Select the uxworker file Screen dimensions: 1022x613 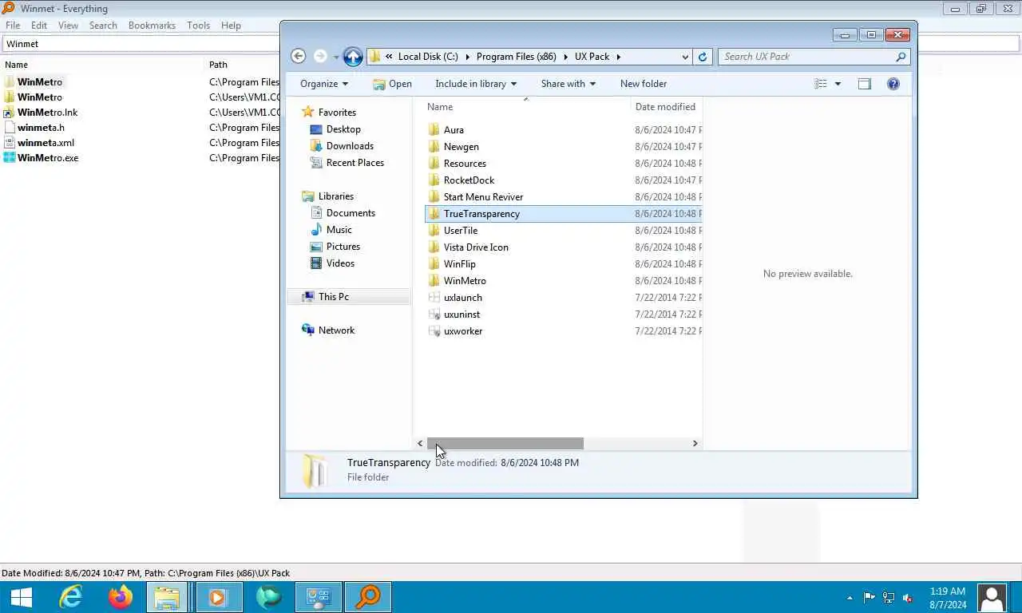point(463,331)
